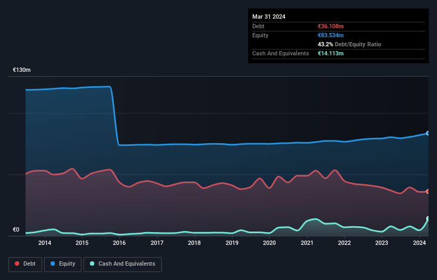Click the red Debt endpoint marker
The height and width of the screenshot is (280, 437).
point(428,192)
